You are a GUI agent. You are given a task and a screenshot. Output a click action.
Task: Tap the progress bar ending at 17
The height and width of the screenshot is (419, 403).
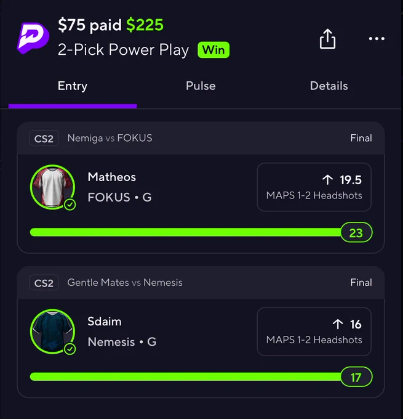(201, 376)
